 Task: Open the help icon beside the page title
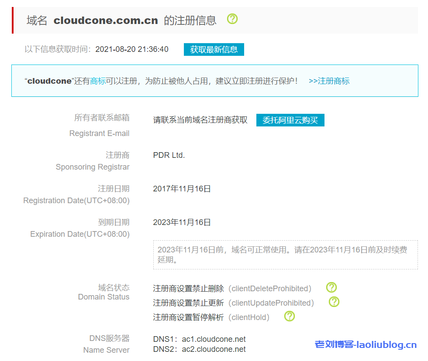233,19
